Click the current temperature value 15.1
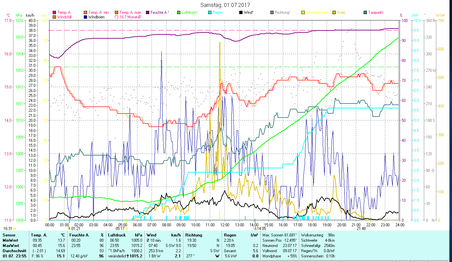 tap(61, 256)
